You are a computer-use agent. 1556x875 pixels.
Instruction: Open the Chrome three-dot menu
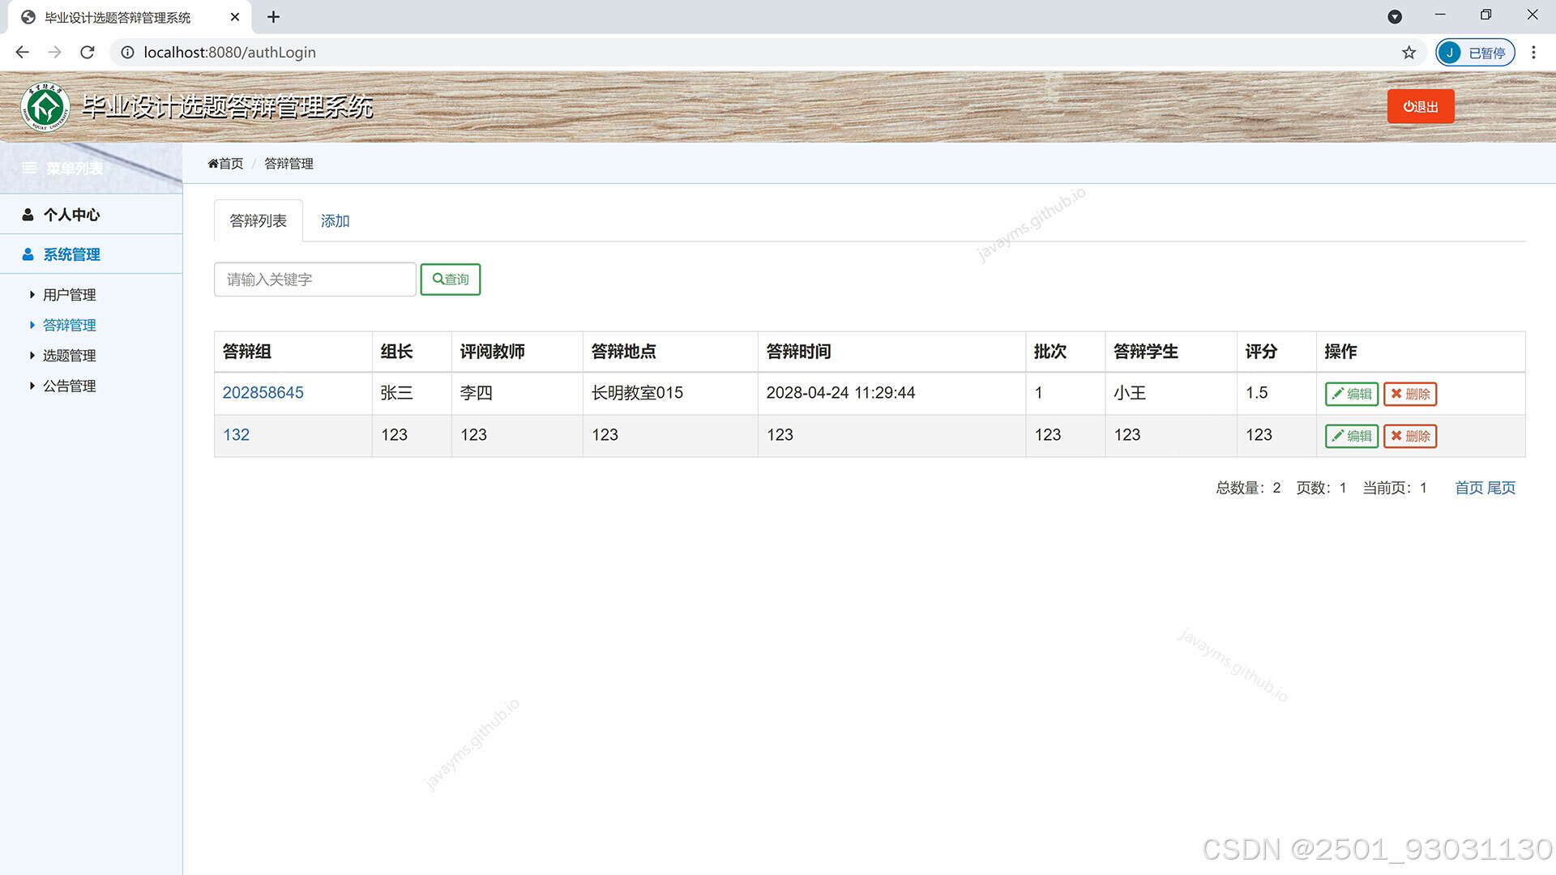coord(1533,53)
